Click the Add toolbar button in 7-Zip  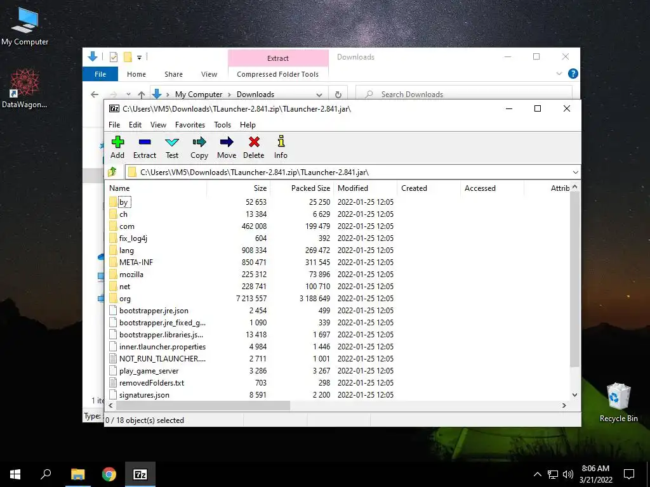coord(117,147)
